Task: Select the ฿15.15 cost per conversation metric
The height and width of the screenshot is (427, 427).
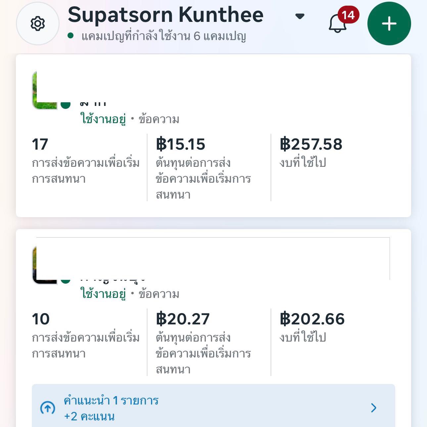Action: pyautogui.click(x=181, y=144)
